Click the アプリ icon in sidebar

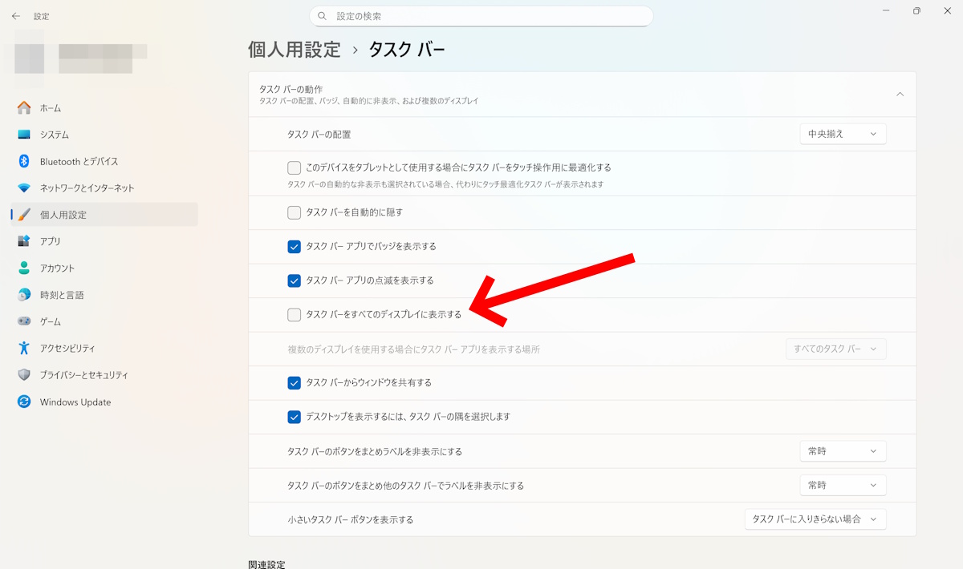[24, 241]
